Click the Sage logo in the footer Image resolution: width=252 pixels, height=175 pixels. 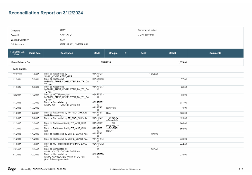(x=12, y=169)
